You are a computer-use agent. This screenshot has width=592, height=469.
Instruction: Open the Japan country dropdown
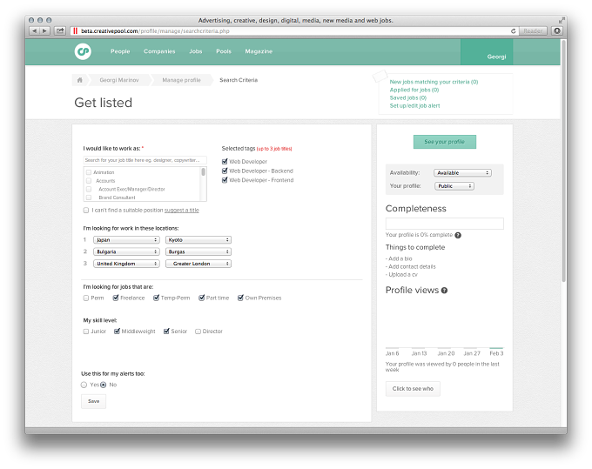tap(126, 240)
